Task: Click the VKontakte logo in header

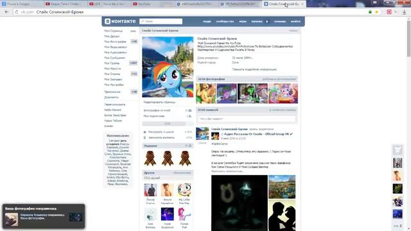Action: (x=120, y=21)
